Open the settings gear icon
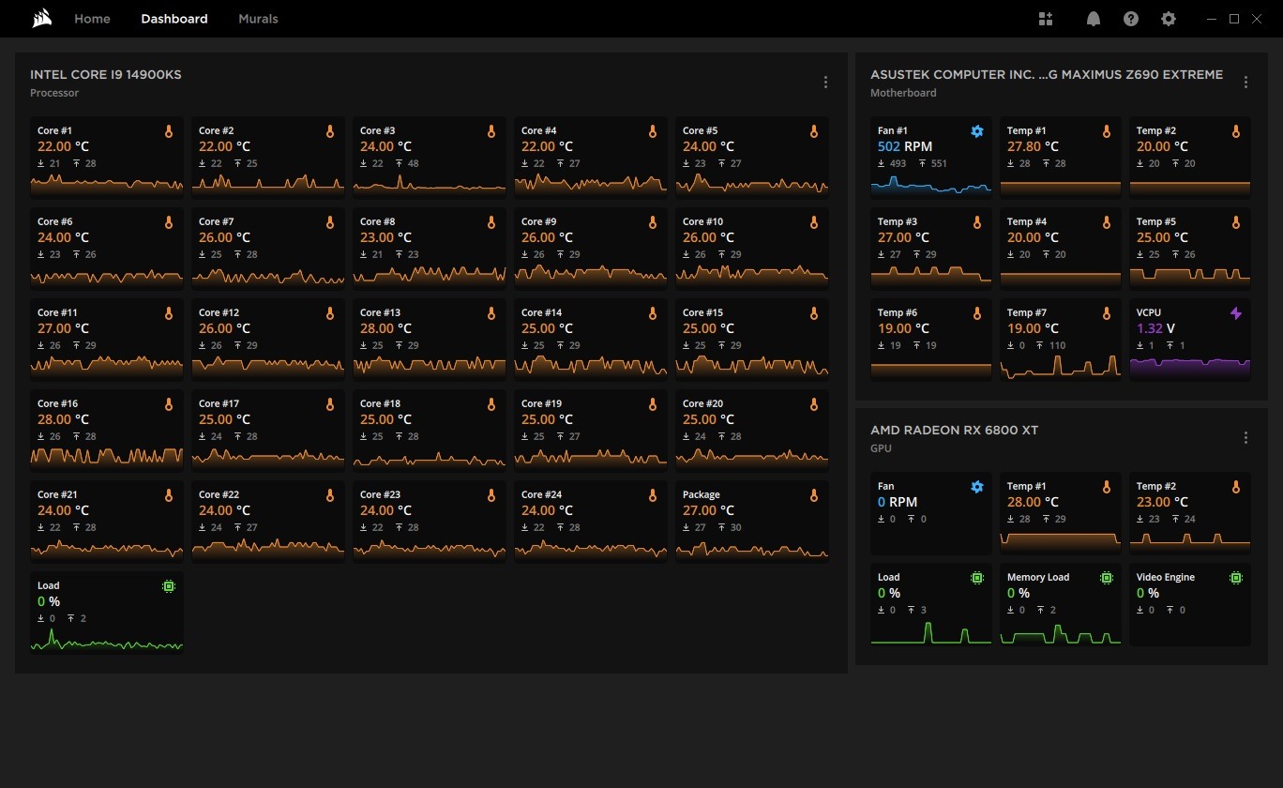The image size is (1283, 788). pos(1168,19)
